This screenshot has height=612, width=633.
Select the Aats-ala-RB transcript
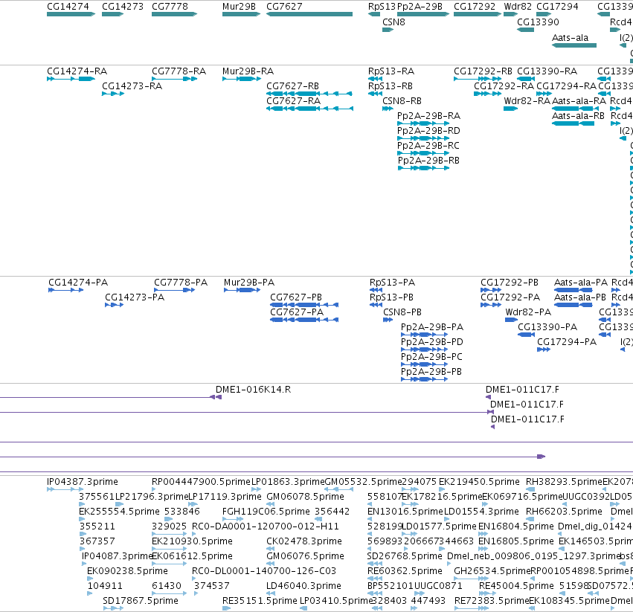tap(573, 123)
